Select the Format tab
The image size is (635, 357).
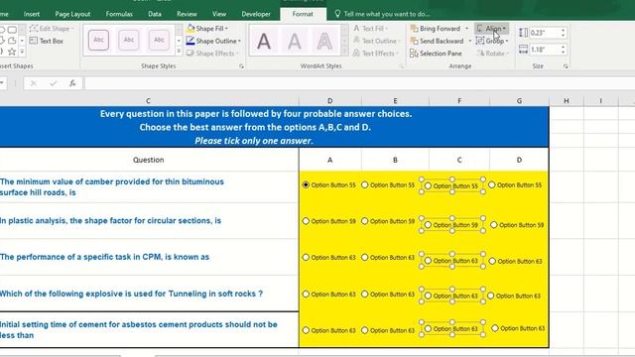coord(303,14)
